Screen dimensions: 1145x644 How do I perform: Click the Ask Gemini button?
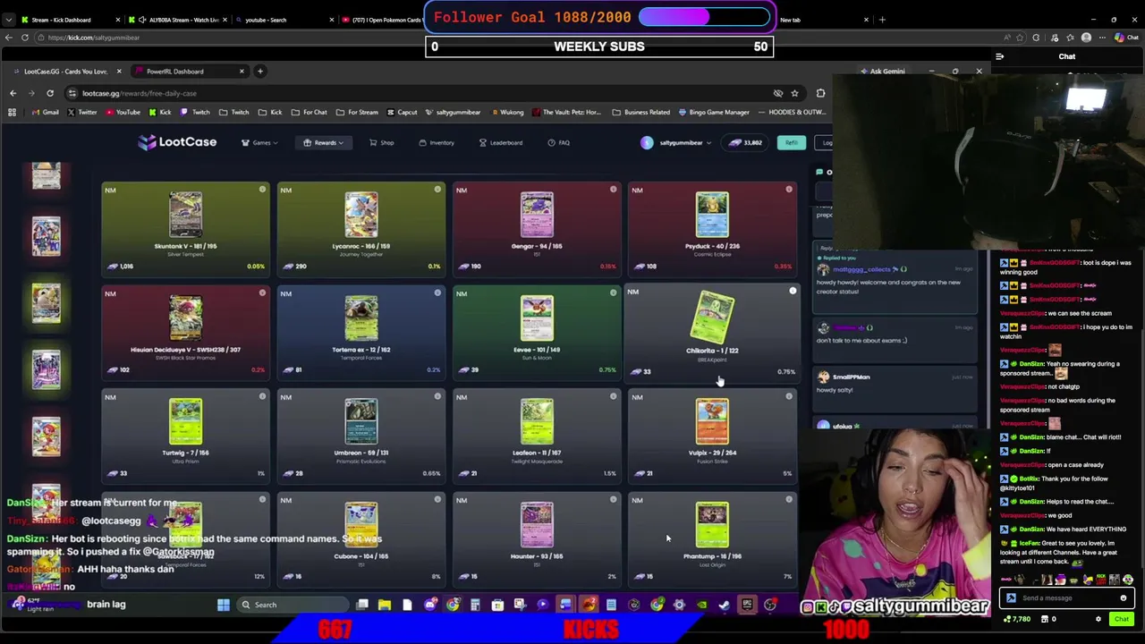[x=882, y=71]
